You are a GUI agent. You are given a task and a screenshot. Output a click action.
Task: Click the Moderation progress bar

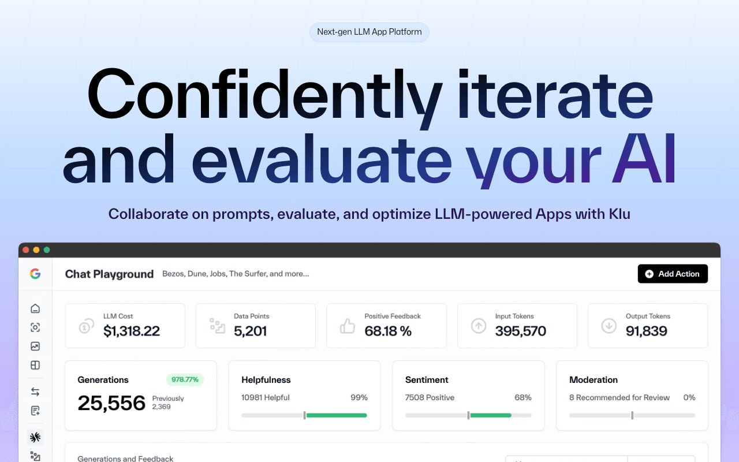(632, 415)
